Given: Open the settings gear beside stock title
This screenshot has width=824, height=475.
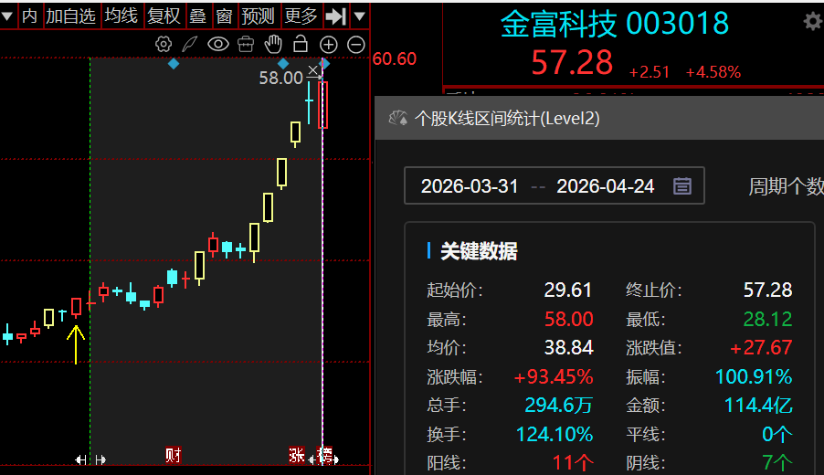Looking at the screenshot, I should (812, 22).
